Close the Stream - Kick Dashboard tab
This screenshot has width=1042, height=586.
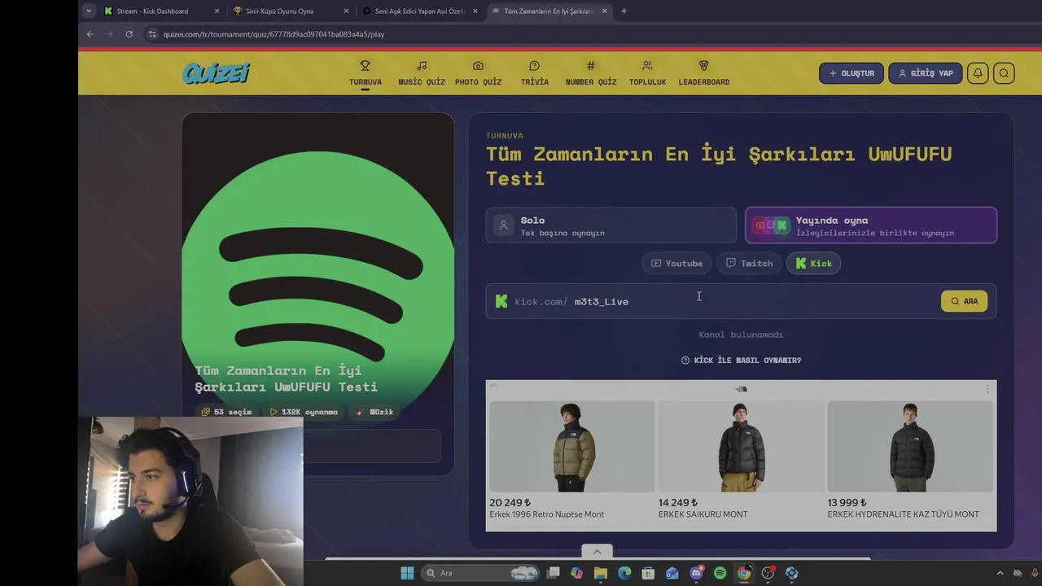217,11
